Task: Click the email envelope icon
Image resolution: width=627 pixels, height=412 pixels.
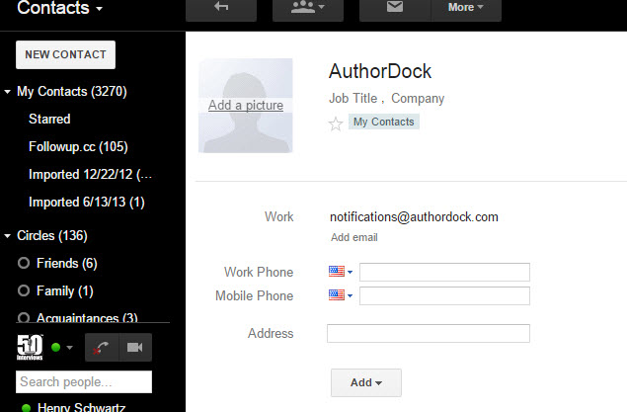Action: pyautogui.click(x=395, y=8)
